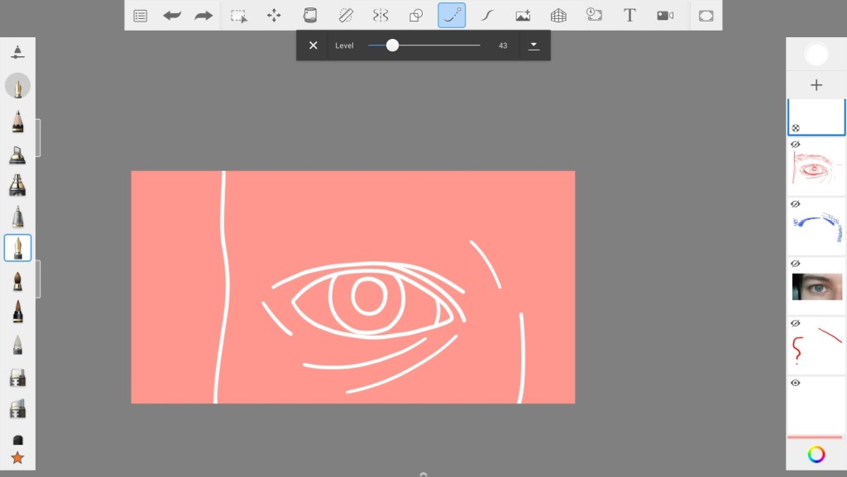Open brush properties slider icon above brushes
Viewport: 847px width, 477px height.
[17, 52]
